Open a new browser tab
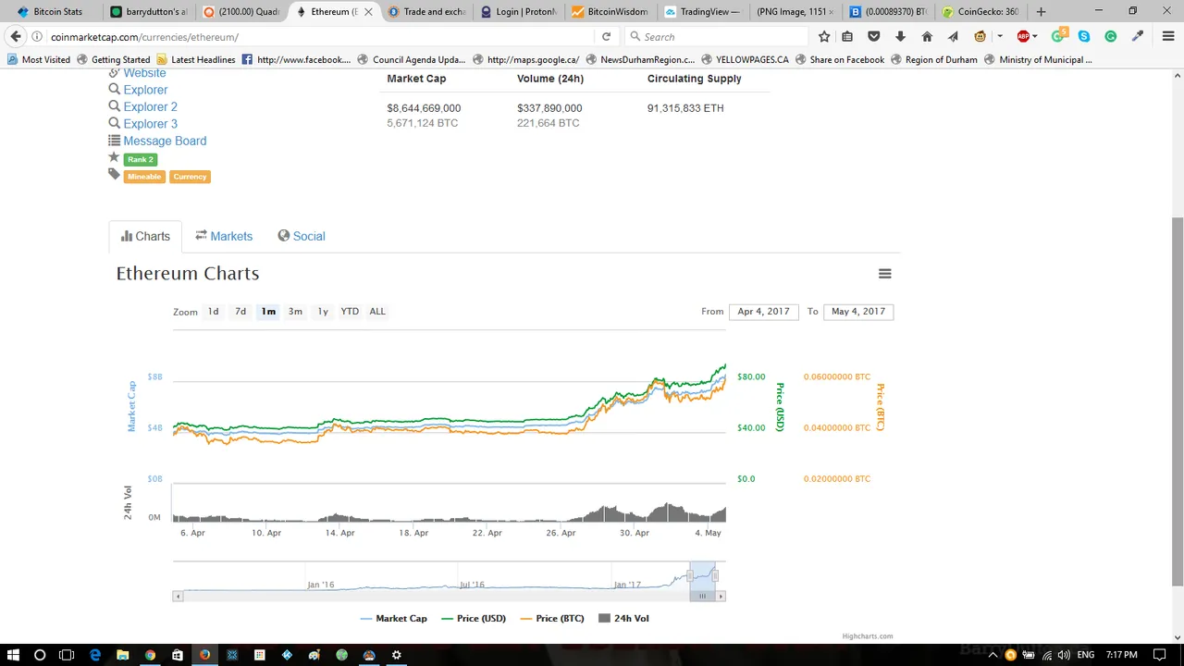 (x=1041, y=12)
